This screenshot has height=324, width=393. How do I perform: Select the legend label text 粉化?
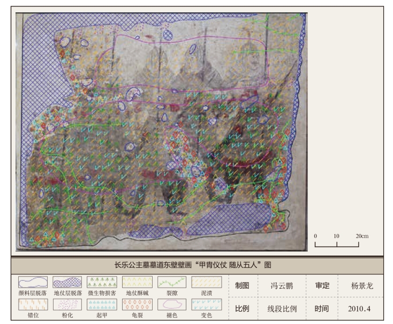[67, 315]
